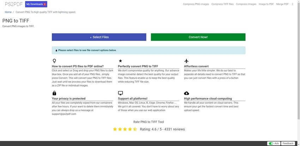Screen dimensions: 300x146
Task: Click the green Convert Now! button
Action: point(198,37)
